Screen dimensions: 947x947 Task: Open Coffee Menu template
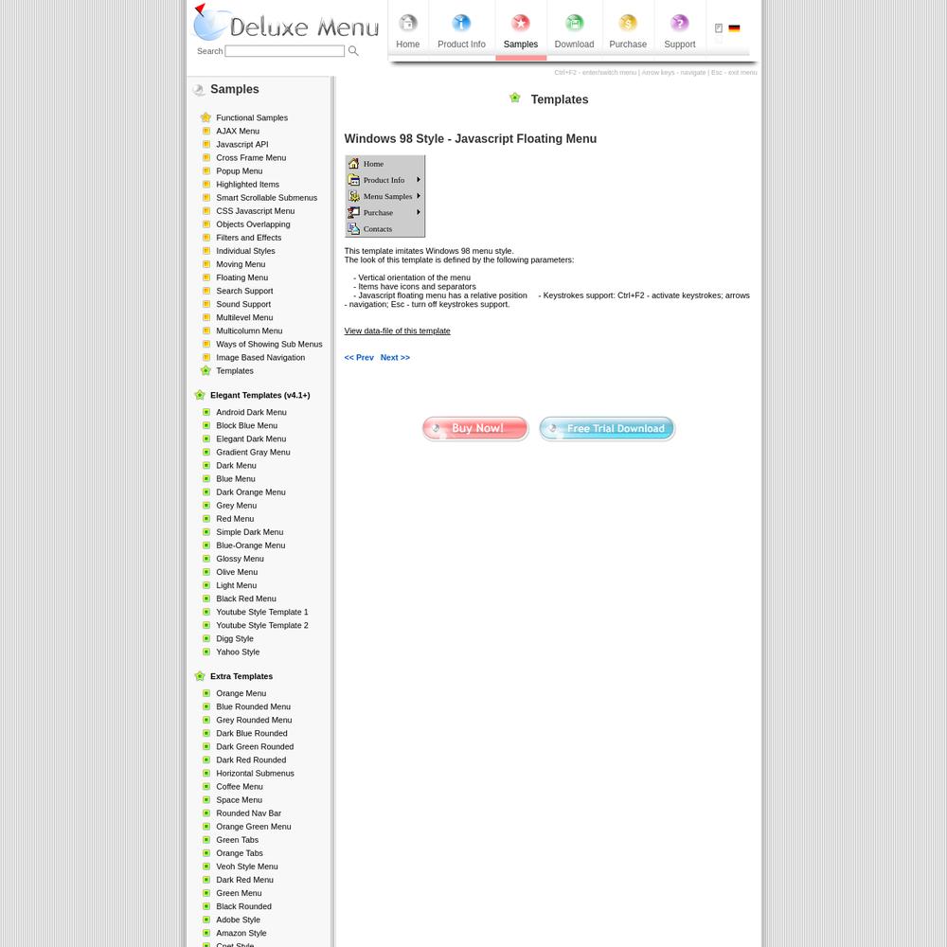pos(240,786)
